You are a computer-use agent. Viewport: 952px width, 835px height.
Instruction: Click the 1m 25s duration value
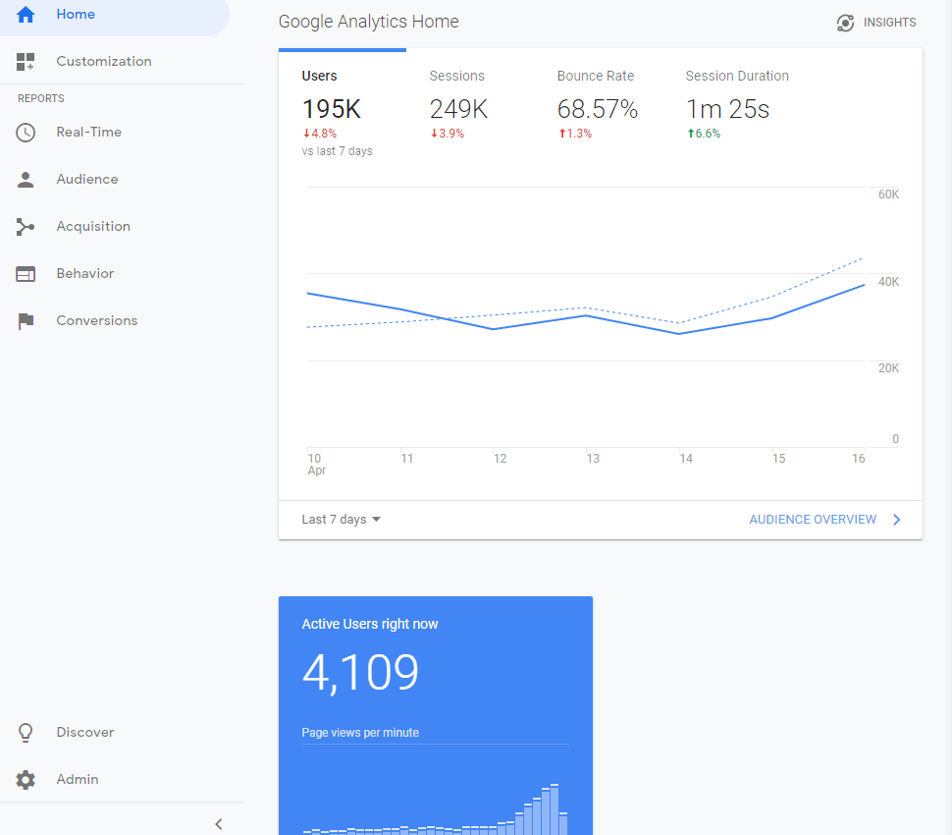pyautogui.click(x=727, y=109)
